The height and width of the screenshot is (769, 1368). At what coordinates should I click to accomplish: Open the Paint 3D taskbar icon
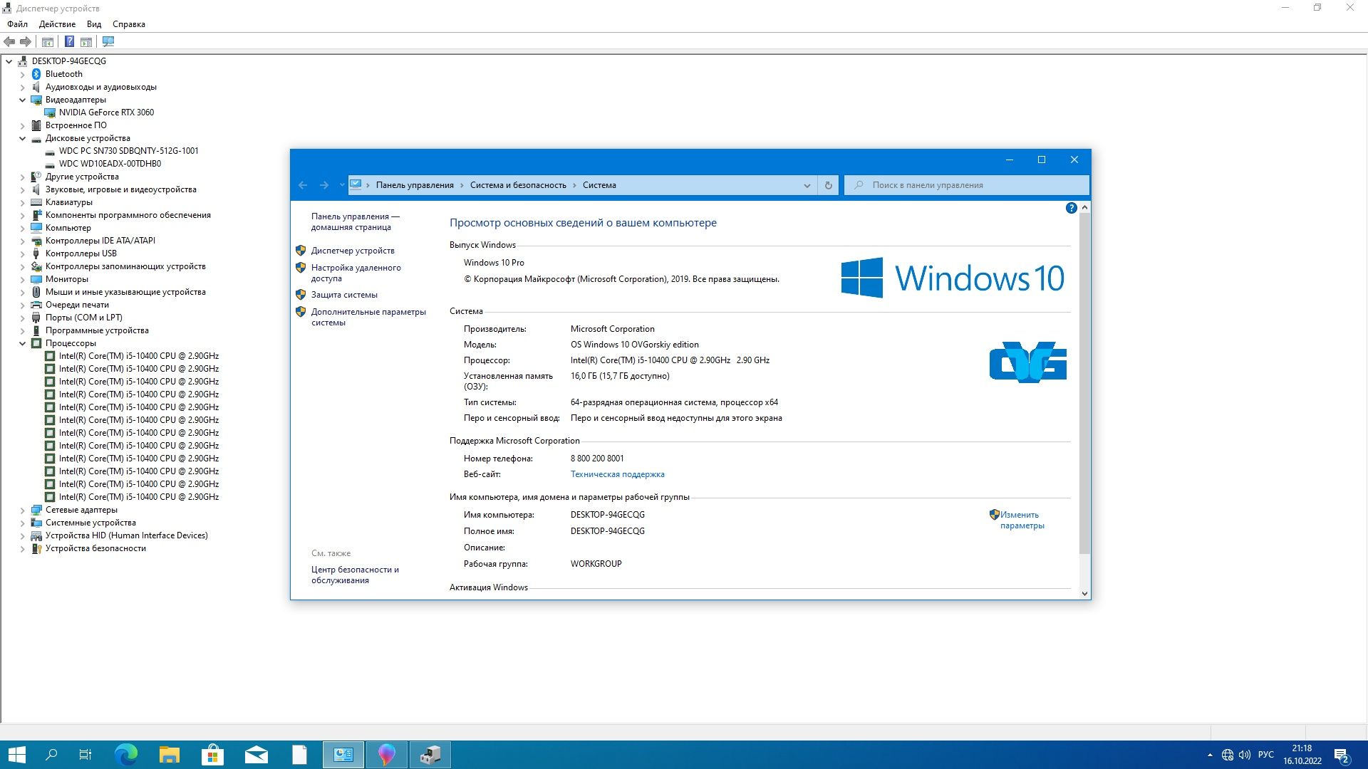tap(386, 755)
